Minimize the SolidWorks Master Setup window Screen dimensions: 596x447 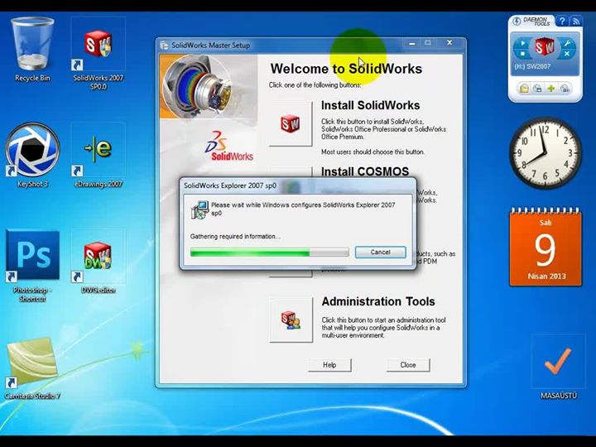coord(412,43)
